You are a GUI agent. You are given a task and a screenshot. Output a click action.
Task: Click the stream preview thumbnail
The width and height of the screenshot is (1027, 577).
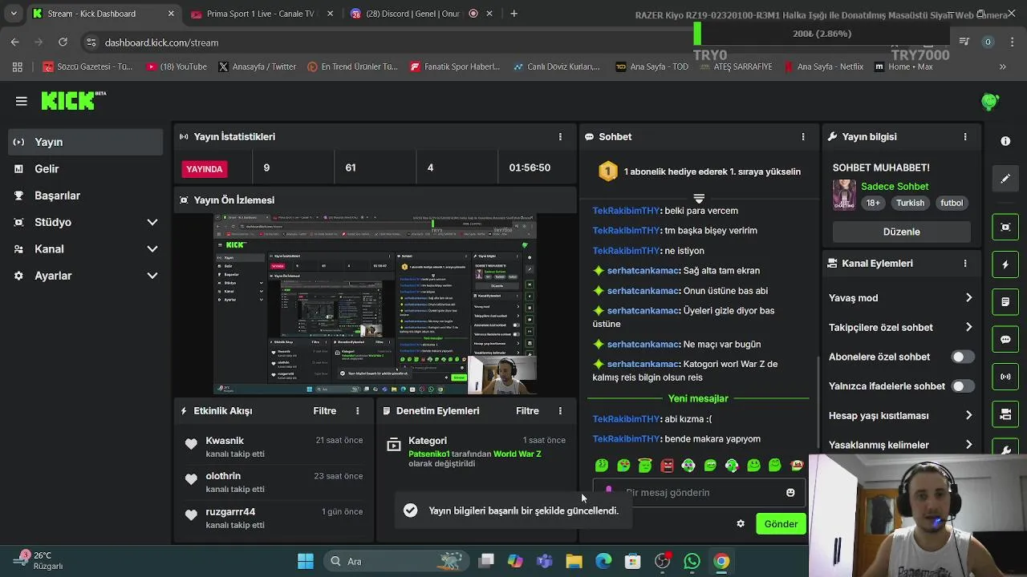click(x=375, y=305)
